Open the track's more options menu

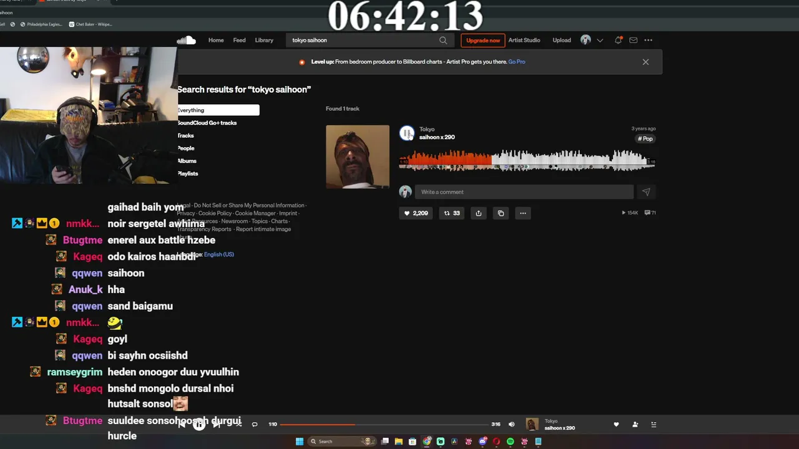coord(523,213)
